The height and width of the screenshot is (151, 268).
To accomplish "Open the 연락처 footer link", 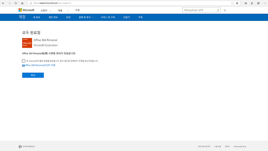I will click(x=227, y=147).
